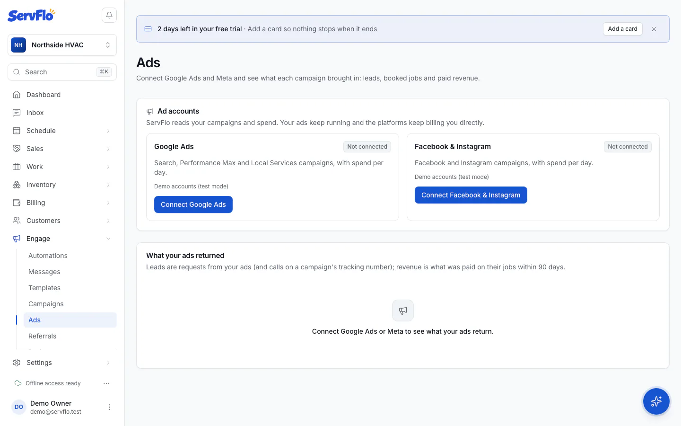This screenshot has width=681, height=426.
Task: Click the credit card icon in trial banner
Action: (148, 29)
